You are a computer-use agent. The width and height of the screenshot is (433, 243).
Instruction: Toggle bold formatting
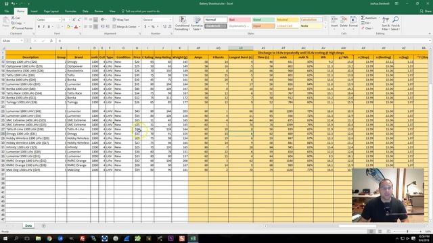point(39,27)
